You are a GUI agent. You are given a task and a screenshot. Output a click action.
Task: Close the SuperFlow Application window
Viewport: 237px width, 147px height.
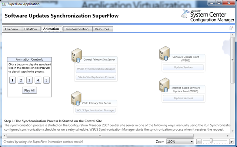point(229,3)
